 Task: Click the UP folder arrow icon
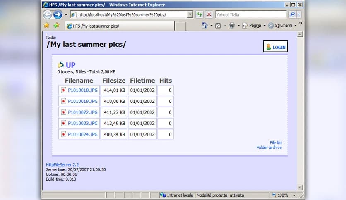point(61,65)
